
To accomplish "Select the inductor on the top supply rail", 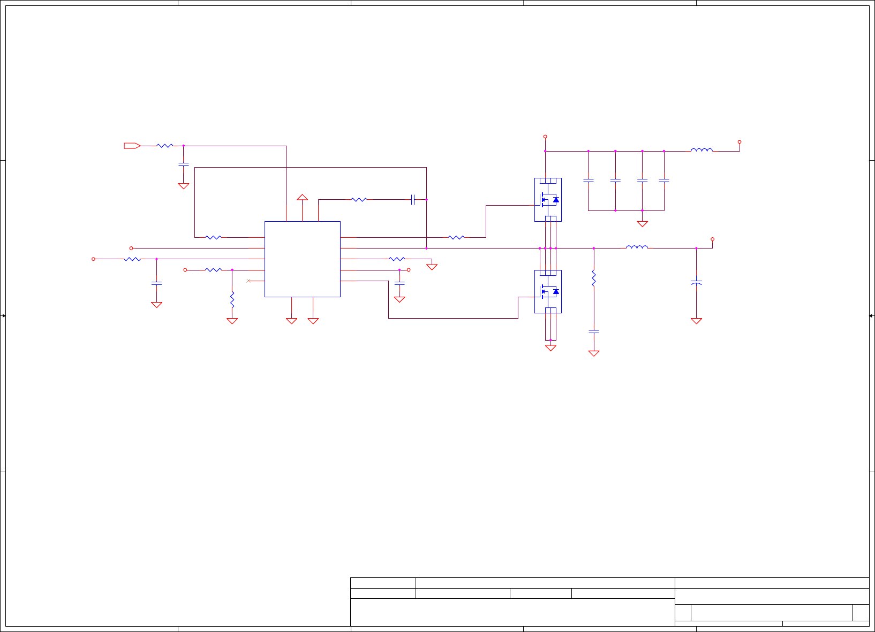I will point(701,151).
